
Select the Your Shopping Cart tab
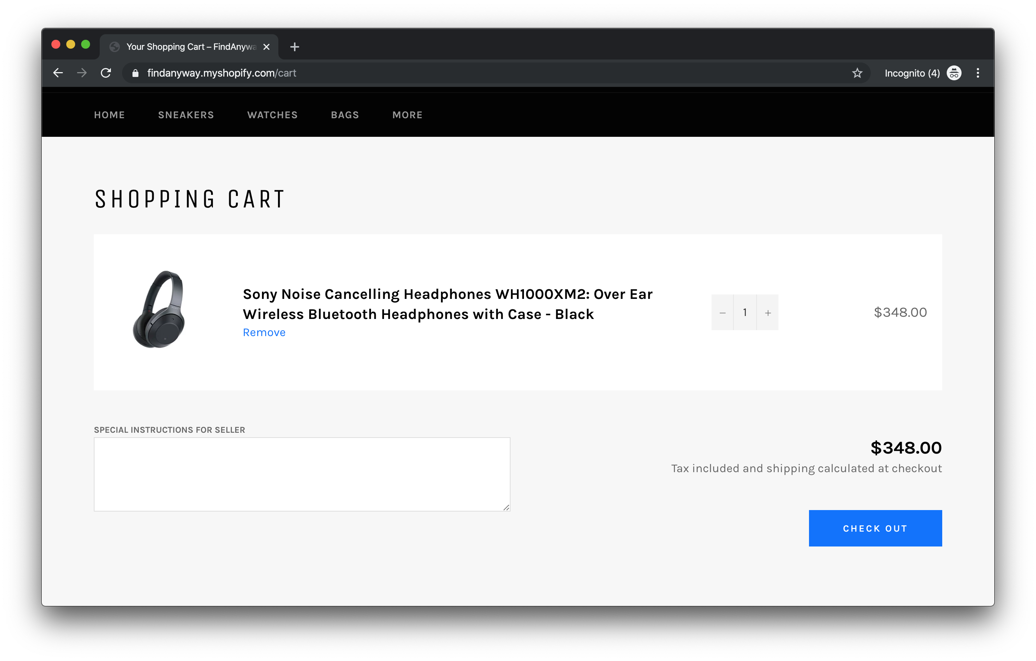189,47
